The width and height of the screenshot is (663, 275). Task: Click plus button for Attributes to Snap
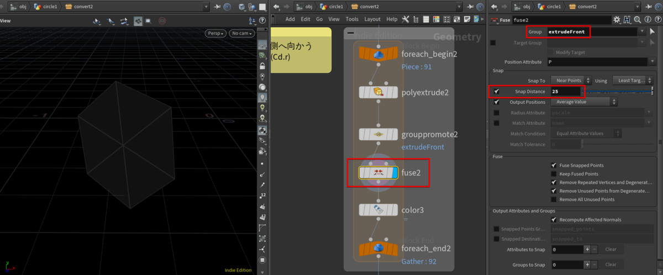click(x=587, y=250)
